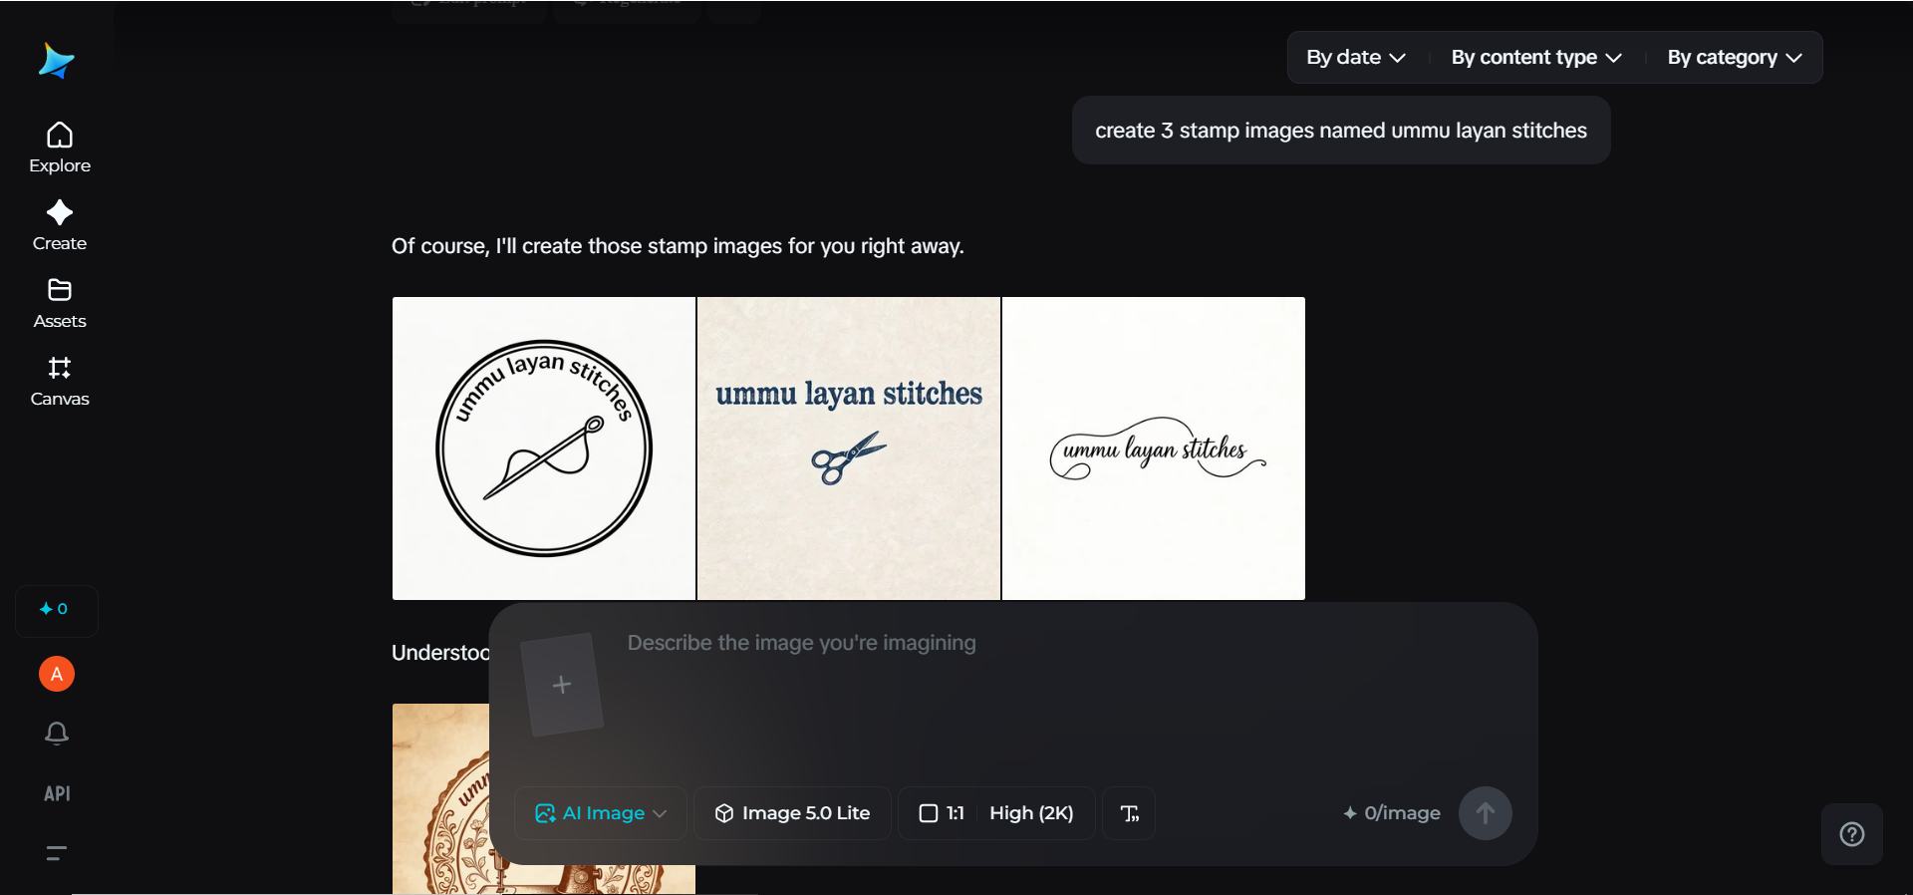Viewport: 1913px width, 895px height.
Task: Open the AI Image mode dropdown
Action: [601, 813]
